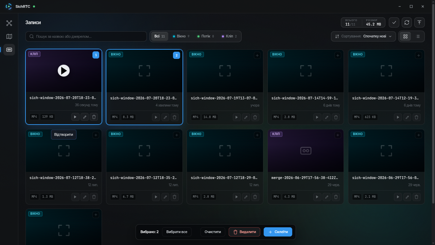
Task: Switch to grid view layout
Action: point(405,36)
